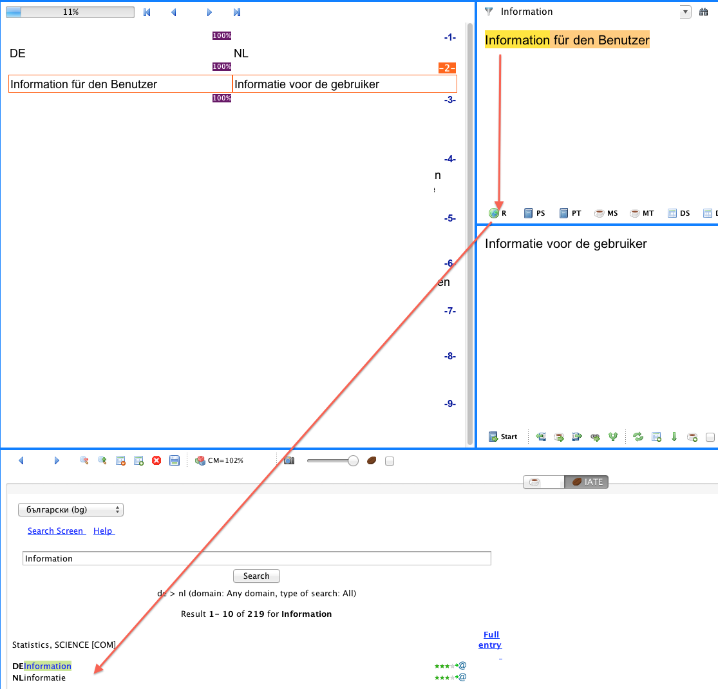
Task: Click the floppy disk save icon
Action: 174,460
